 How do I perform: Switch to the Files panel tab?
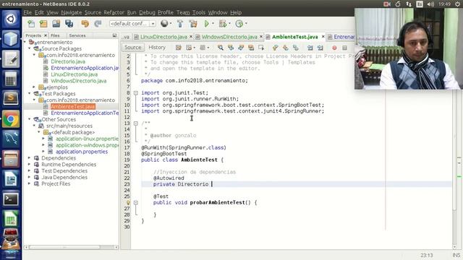(x=55, y=35)
